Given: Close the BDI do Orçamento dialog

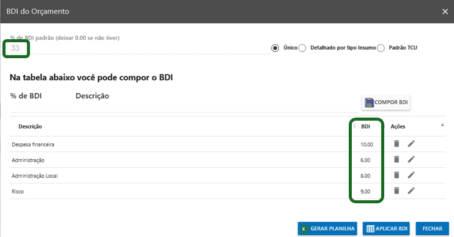Looking at the screenshot, I should 445,12.
